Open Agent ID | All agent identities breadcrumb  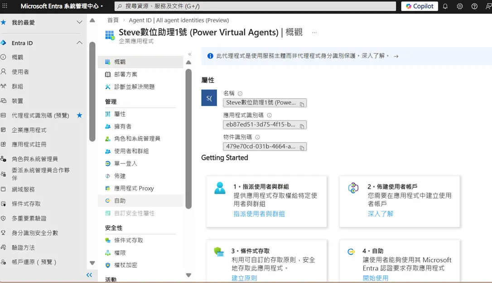tap(179, 20)
